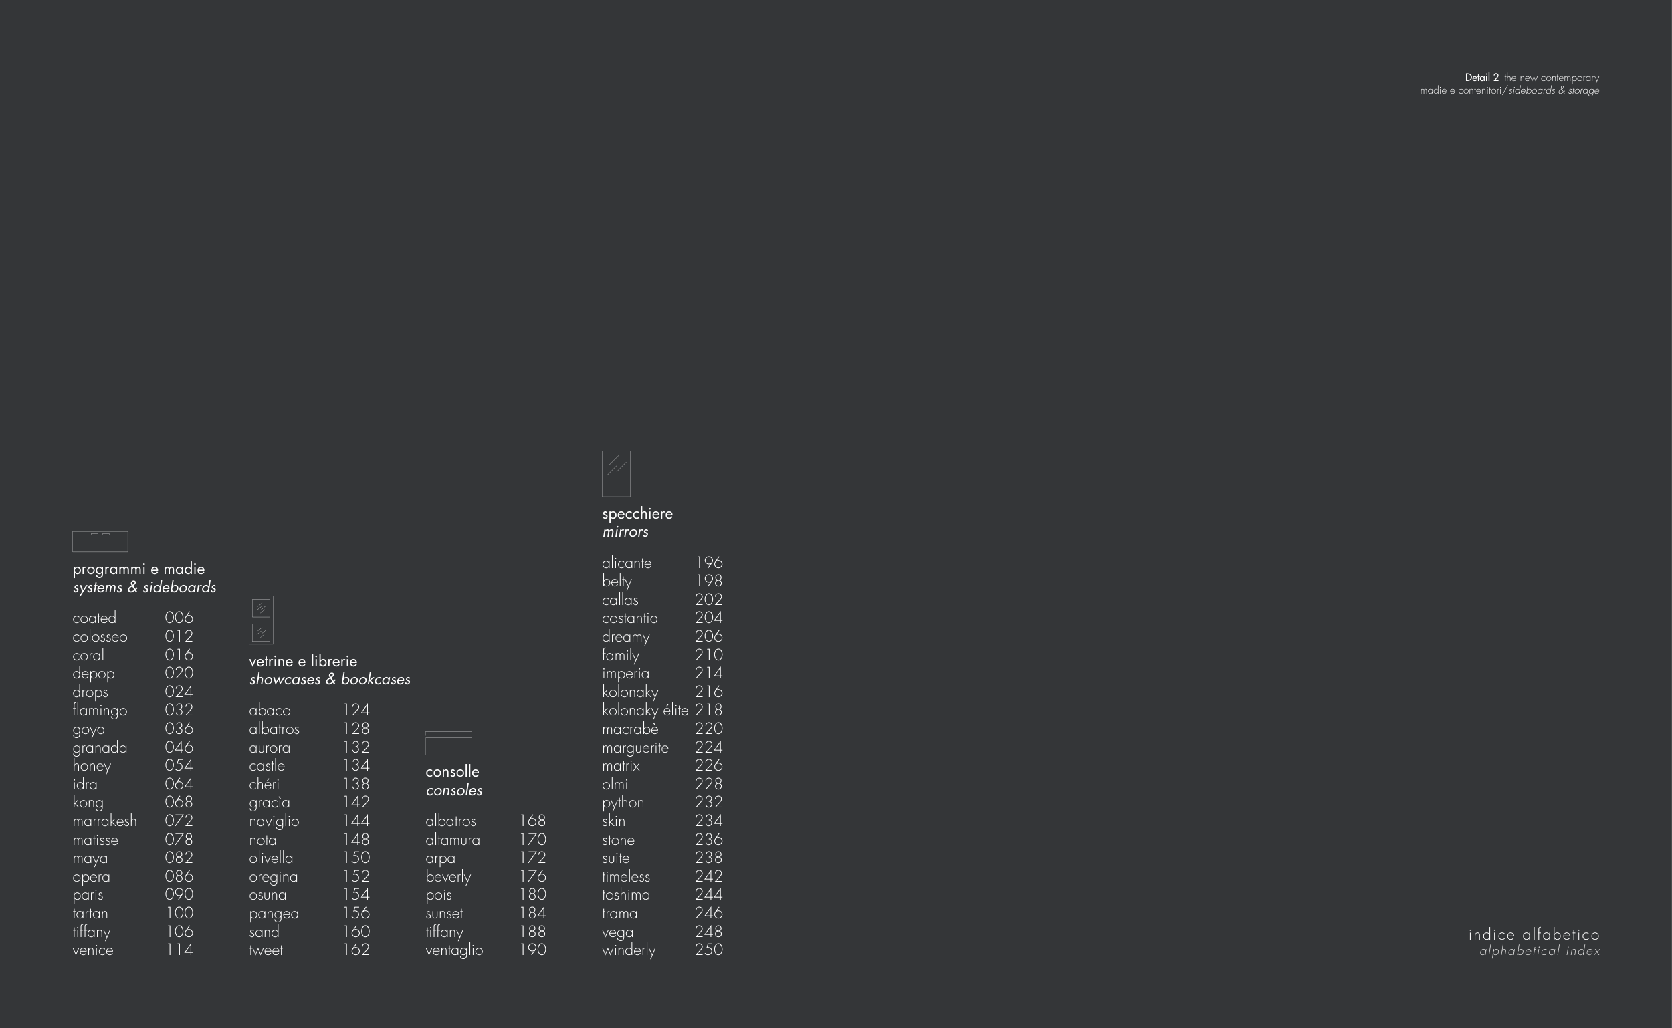Open the 'altamura' console entry
Viewport: 1672px width, 1028px height.
(x=452, y=840)
